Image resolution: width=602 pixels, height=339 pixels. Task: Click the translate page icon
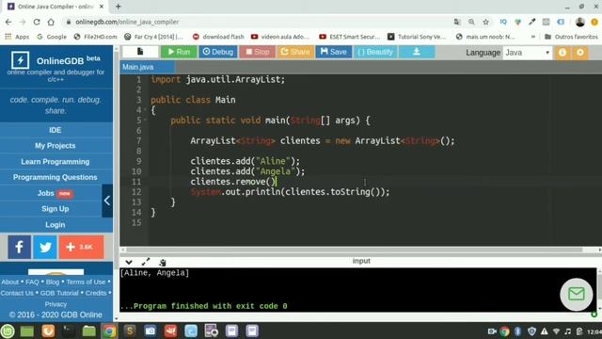[x=457, y=22]
